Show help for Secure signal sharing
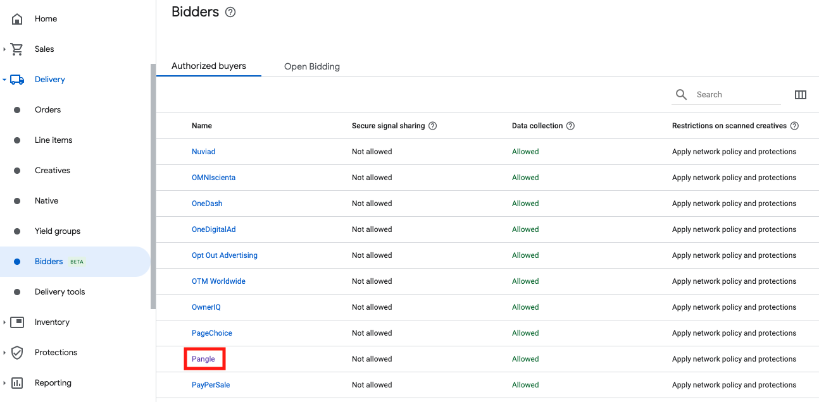This screenshot has height=402, width=819. pos(433,126)
